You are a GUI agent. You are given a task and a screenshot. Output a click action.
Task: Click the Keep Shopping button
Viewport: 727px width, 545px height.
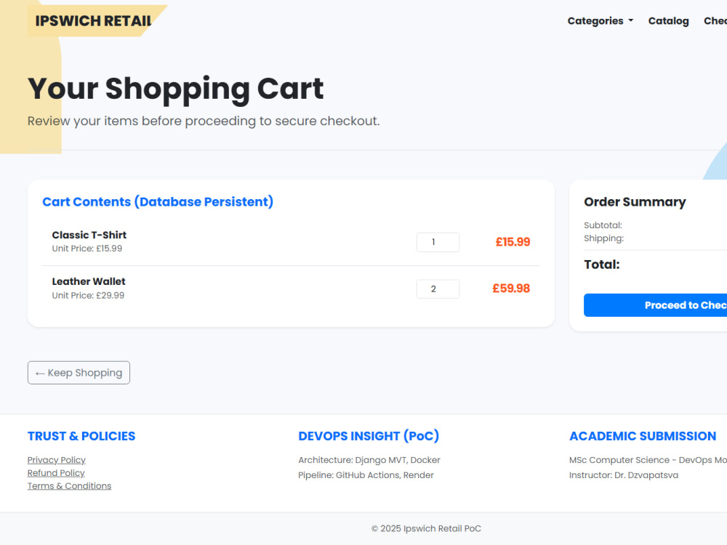79,373
